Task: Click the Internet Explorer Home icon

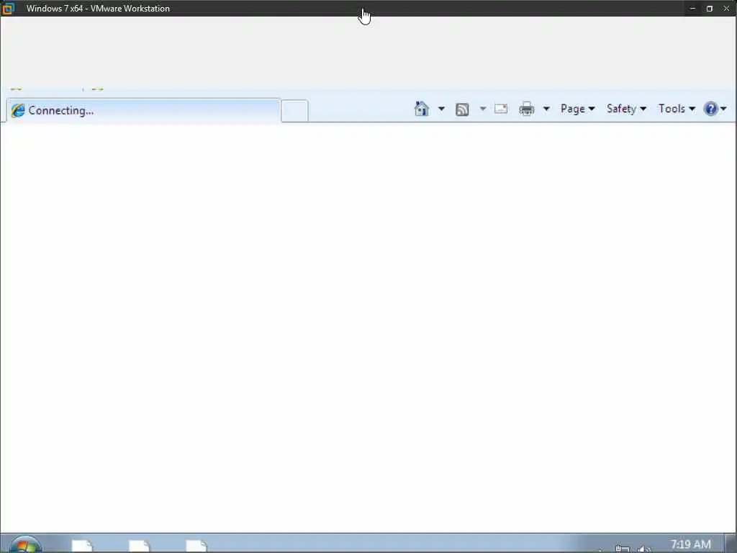Action: [x=422, y=109]
